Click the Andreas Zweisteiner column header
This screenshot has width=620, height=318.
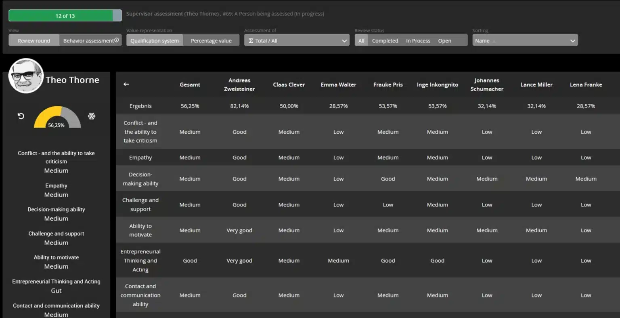(239, 84)
